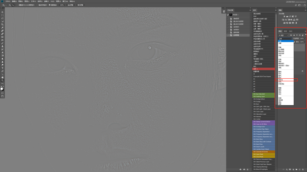Screen dimensions: 307x172
Task: Select the Move tool
Action: point(2,12)
